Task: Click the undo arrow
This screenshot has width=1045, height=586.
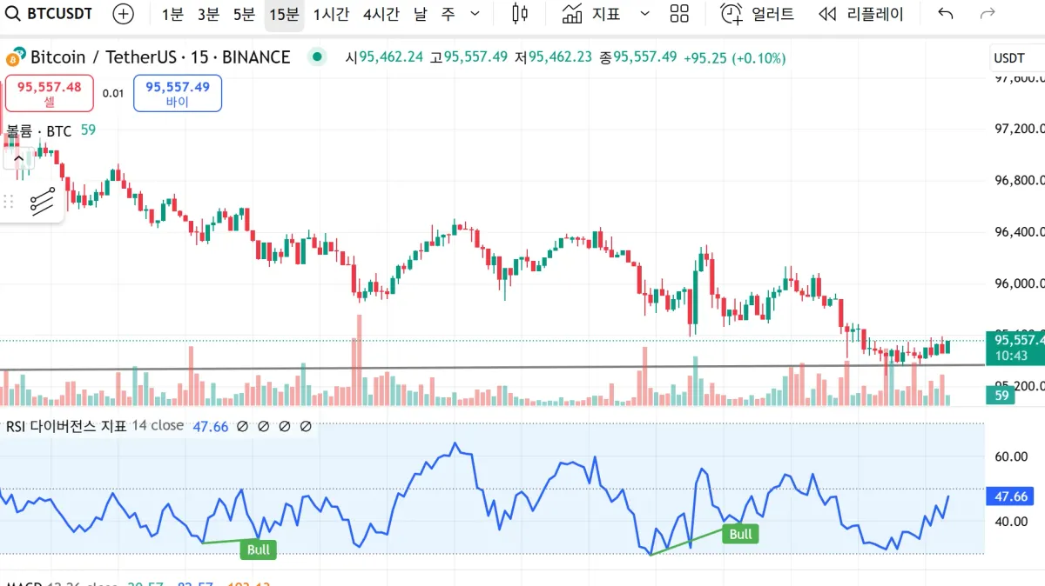Action: (946, 14)
